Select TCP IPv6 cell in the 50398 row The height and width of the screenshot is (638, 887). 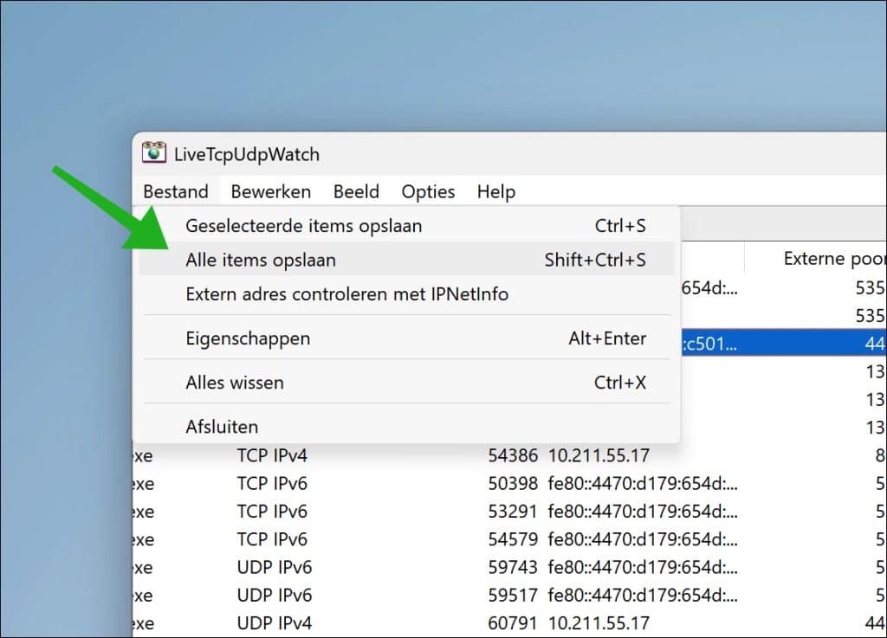[272, 484]
